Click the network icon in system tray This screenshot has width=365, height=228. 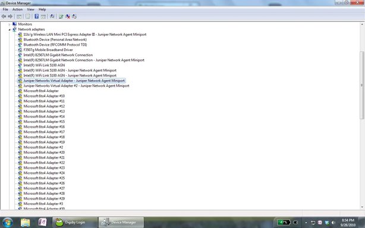point(313,223)
